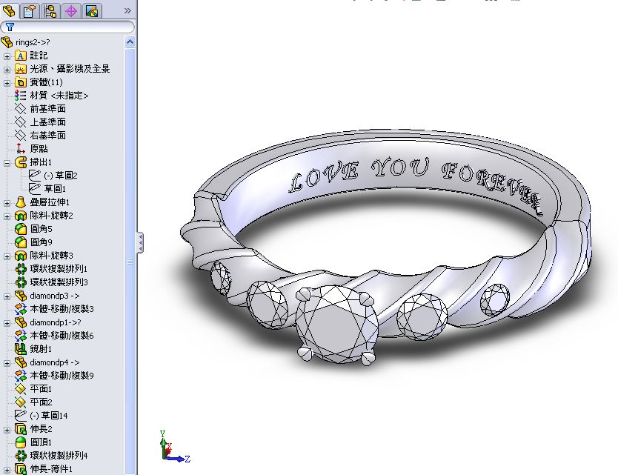Open the DisplayManager panel
This screenshot has height=475, width=618.
[x=91, y=10]
